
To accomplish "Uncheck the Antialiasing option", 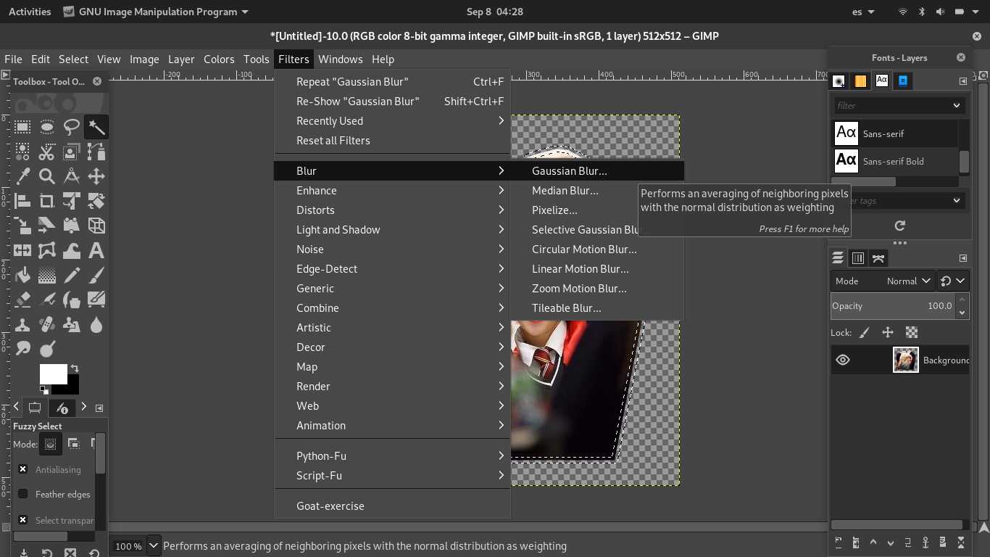I will 23,469.
